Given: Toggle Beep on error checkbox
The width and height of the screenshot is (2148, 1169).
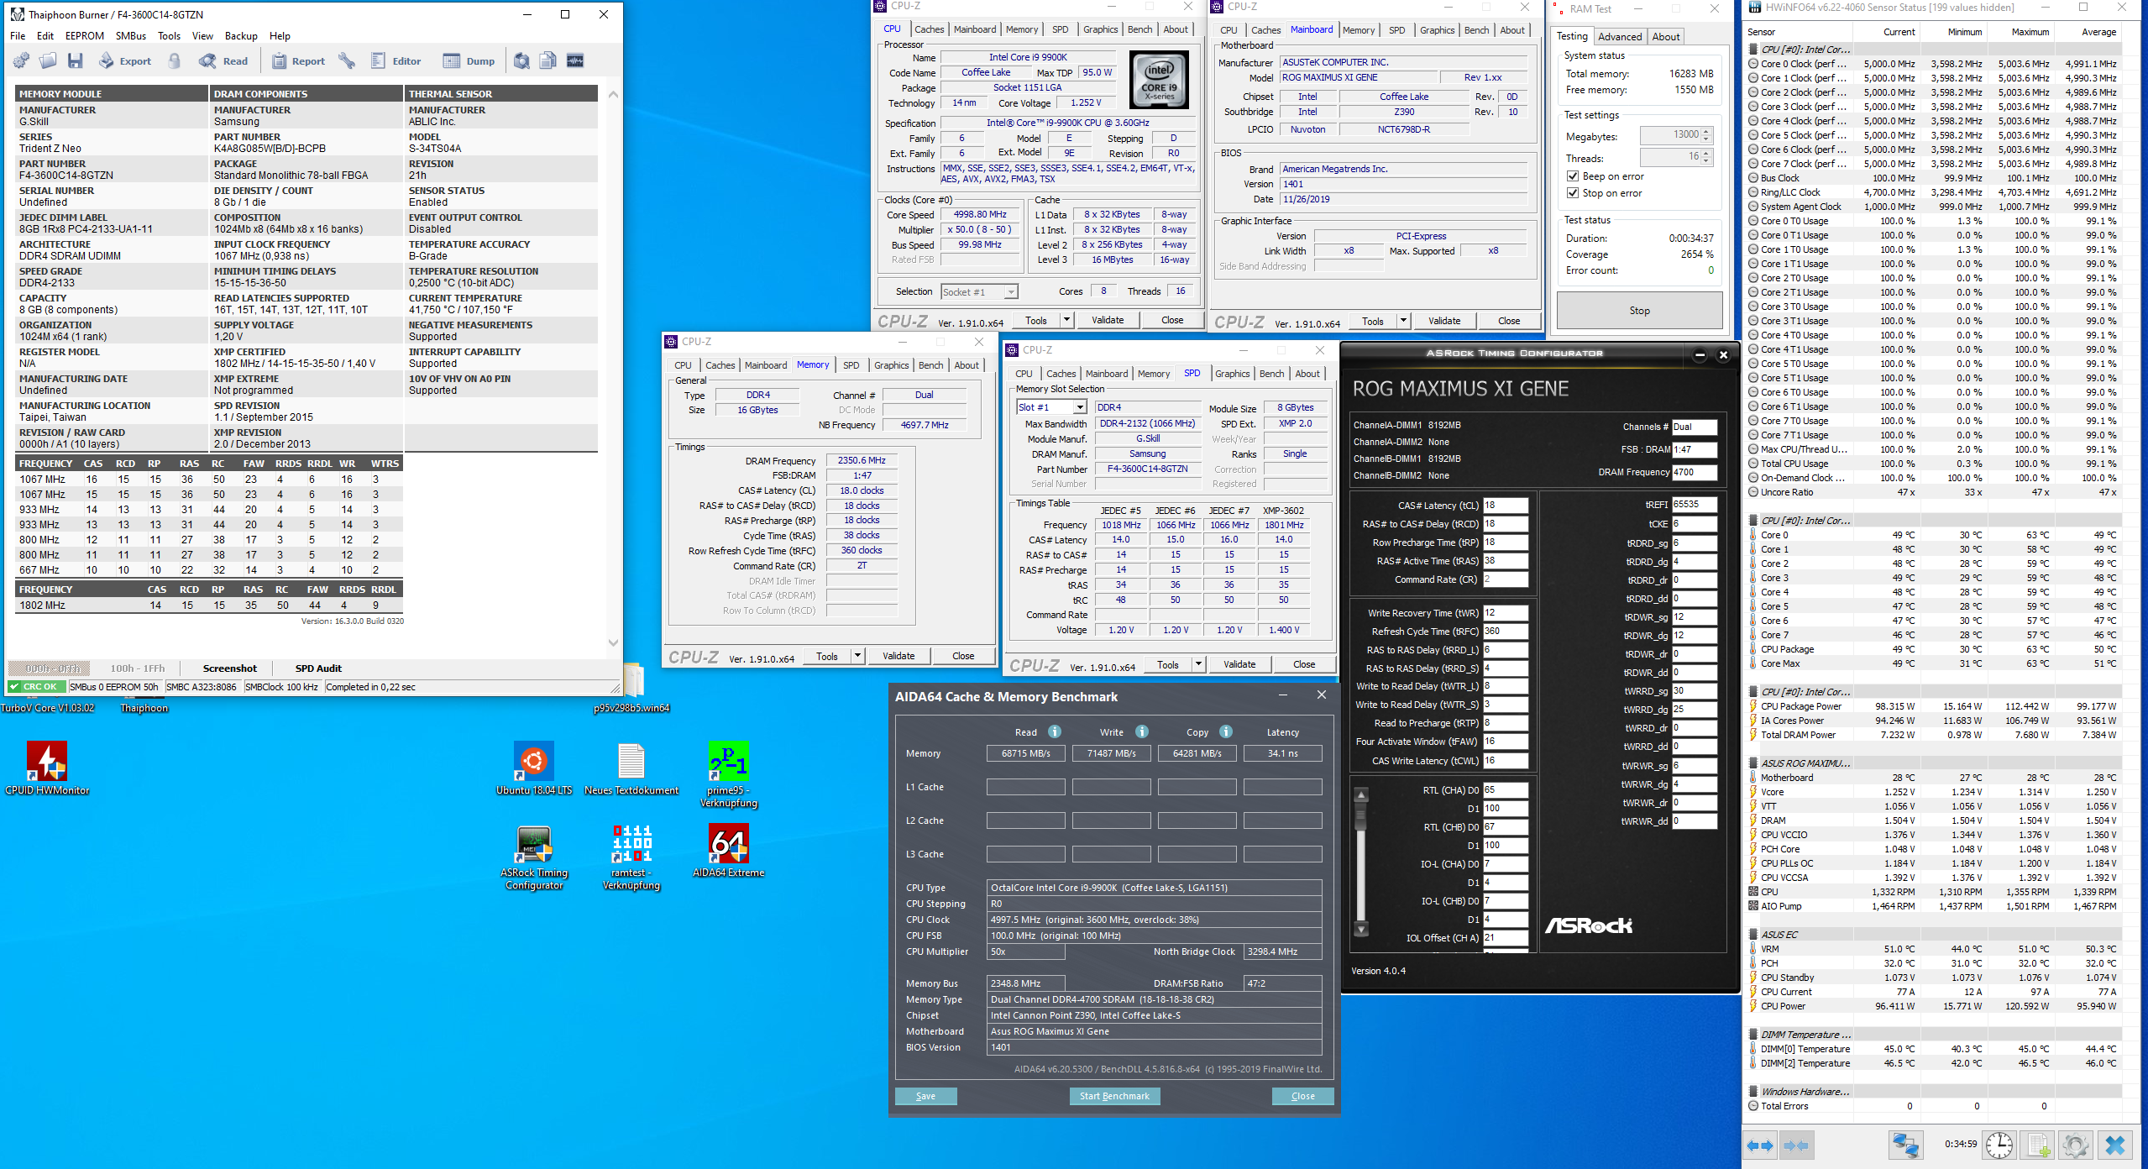Looking at the screenshot, I should pos(1573,176).
